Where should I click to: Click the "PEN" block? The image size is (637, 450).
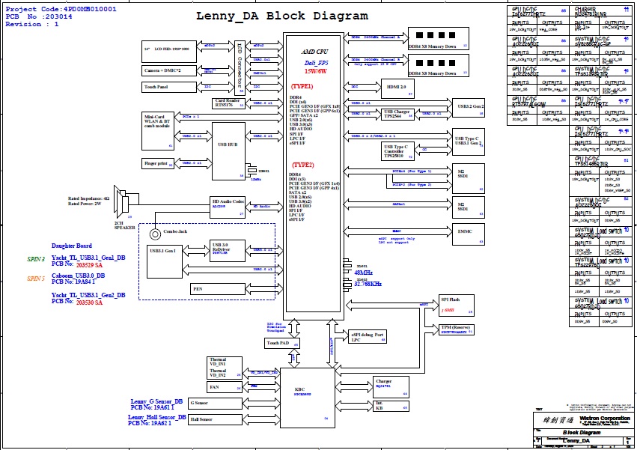(x=218, y=289)
